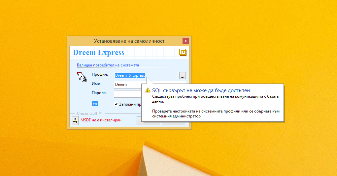Click the 'Dreem Express' title text
The width and height of the screenshot is (337, 176).
(99, 52)
